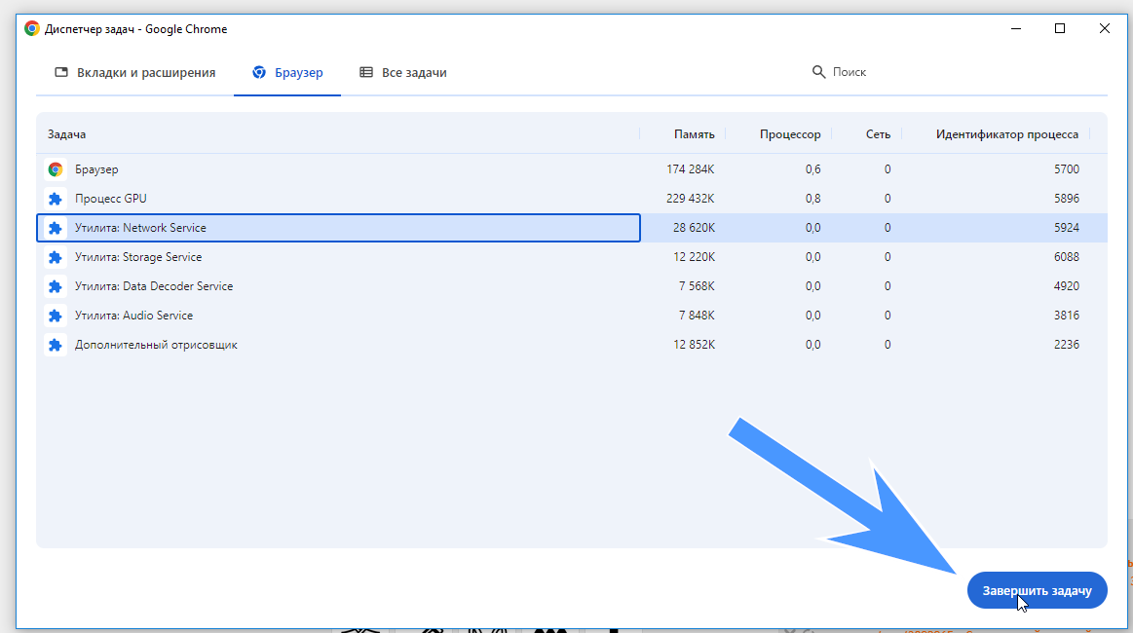This screenshot has height=633, width=1133.
Task: Click the icon on the Вкладки и расширения tab
Action: tap(61, 72)
